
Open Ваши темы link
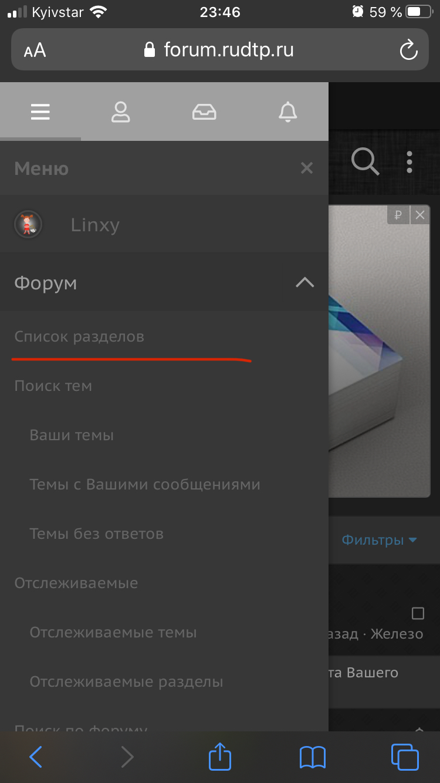point(72,436)
